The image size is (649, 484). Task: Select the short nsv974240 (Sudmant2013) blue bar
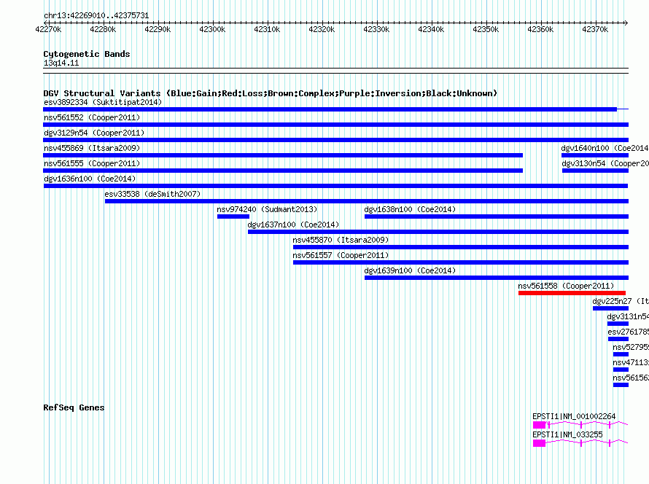tap(233, 216)
